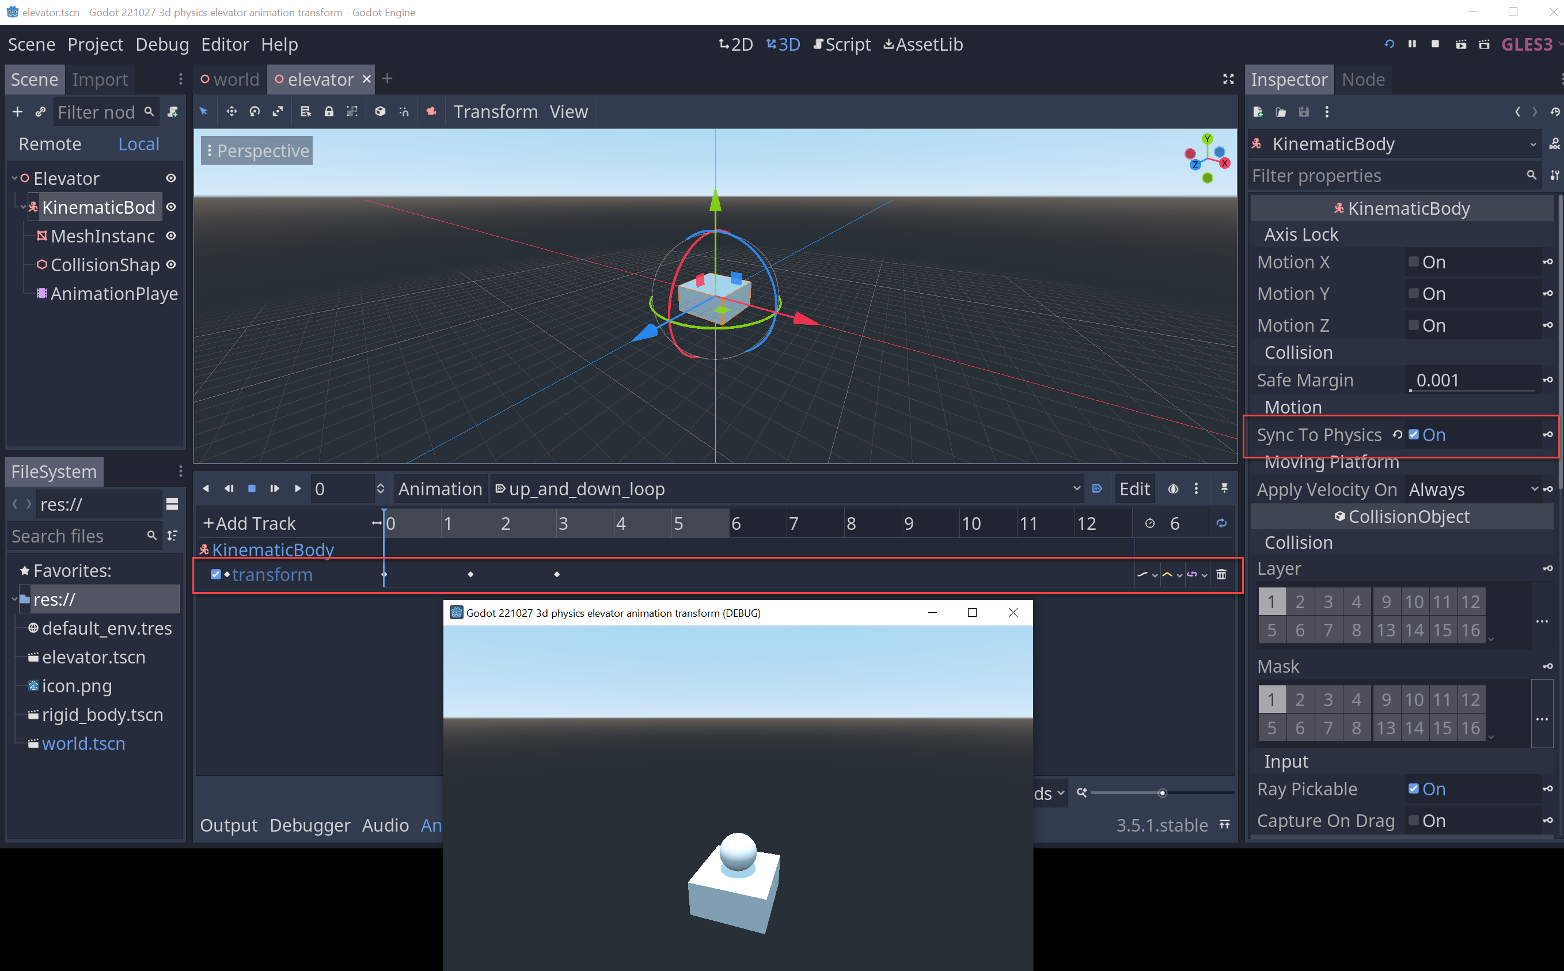The image size is (1564, 971).
Task: Enable Motion Z axis lock checkbox
Action: 1413,325
